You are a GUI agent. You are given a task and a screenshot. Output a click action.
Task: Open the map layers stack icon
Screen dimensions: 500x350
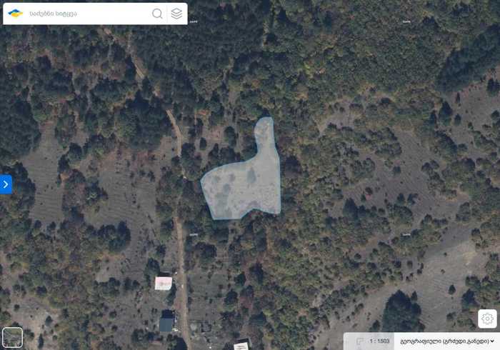click(x=176, y=14)
